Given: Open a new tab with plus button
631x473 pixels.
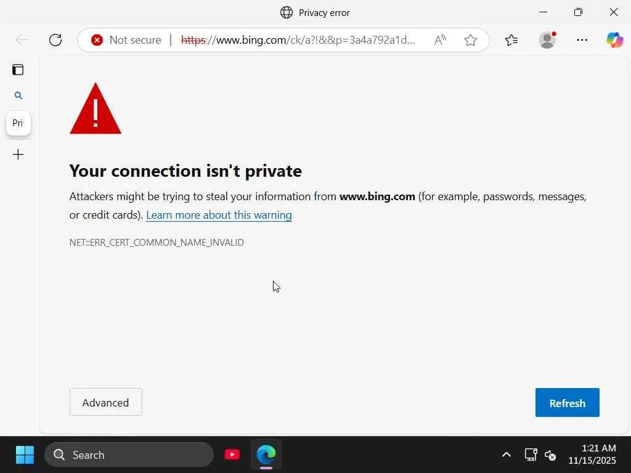Looking at the screenshot, I should point(18,155).
